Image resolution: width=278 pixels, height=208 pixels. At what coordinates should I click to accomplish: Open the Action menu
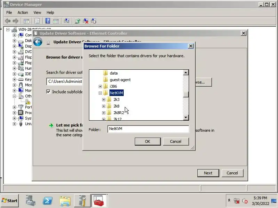(x=23, y=12)
